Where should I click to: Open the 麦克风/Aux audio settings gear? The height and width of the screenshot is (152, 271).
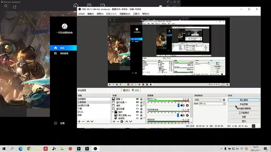pos(187,105)
